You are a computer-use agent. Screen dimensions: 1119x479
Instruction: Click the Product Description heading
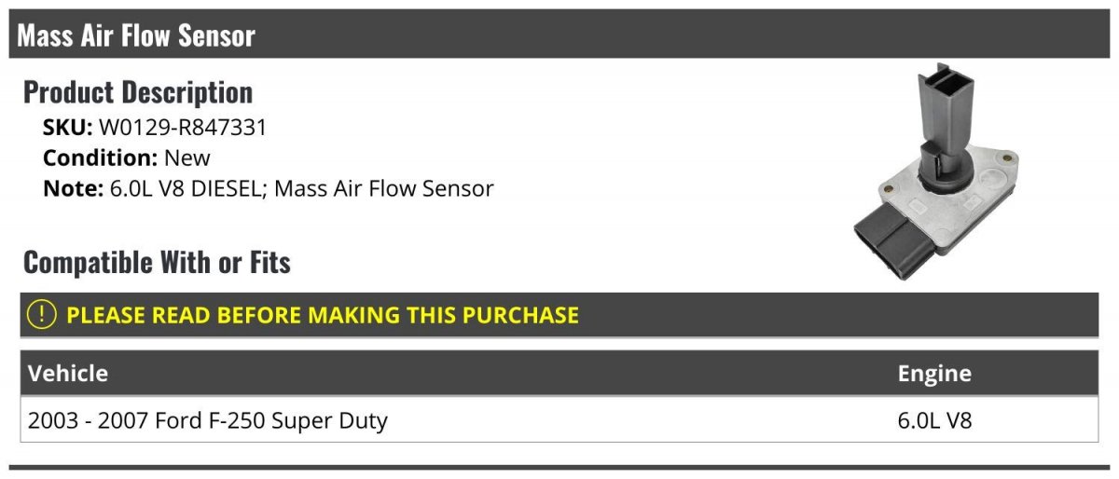pyautogui.click(x=138, y=92)
